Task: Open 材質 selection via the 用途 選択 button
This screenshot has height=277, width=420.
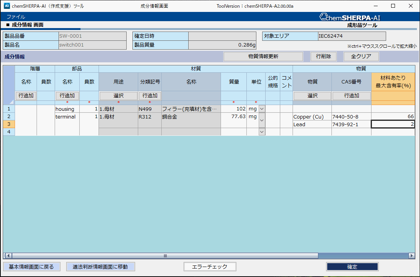Action: click(118, 95)
